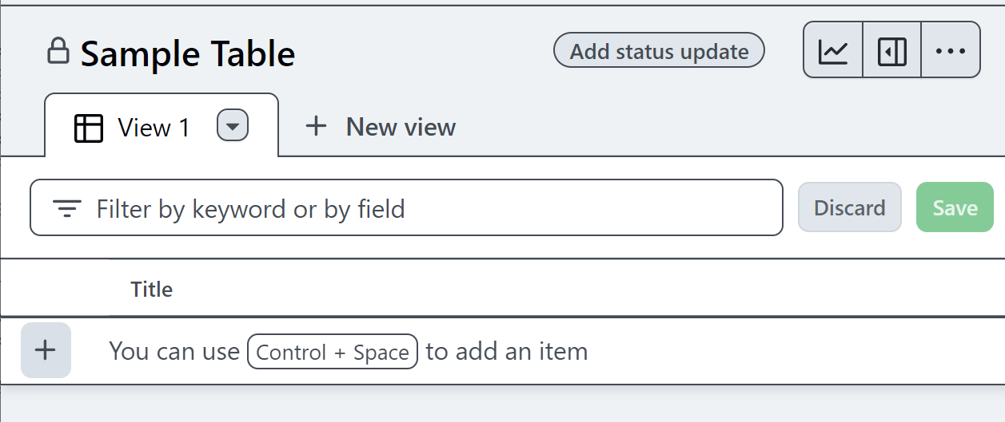Discard the view changes

849,208
